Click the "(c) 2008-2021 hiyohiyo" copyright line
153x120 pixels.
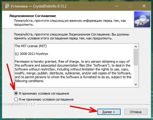pyautogui.click(x=31, y=54)
